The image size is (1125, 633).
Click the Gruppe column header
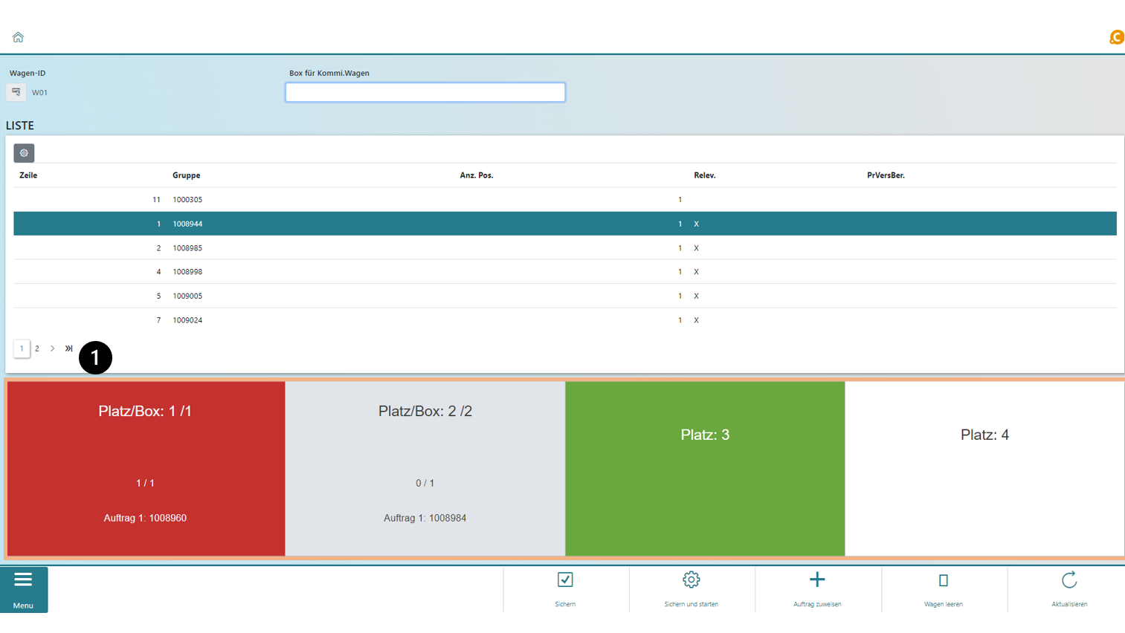point(187,175)
